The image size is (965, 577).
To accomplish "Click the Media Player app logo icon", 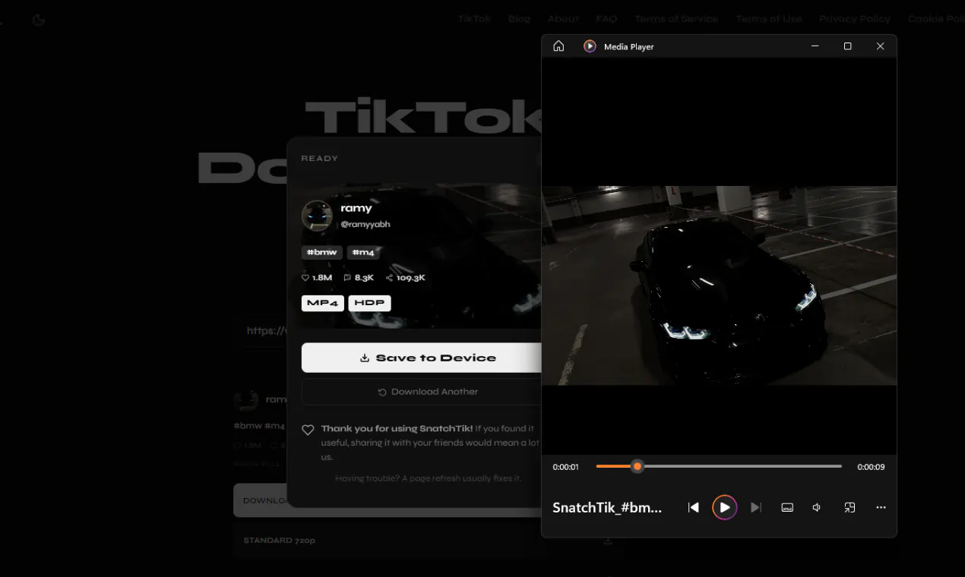I will 590,46.
